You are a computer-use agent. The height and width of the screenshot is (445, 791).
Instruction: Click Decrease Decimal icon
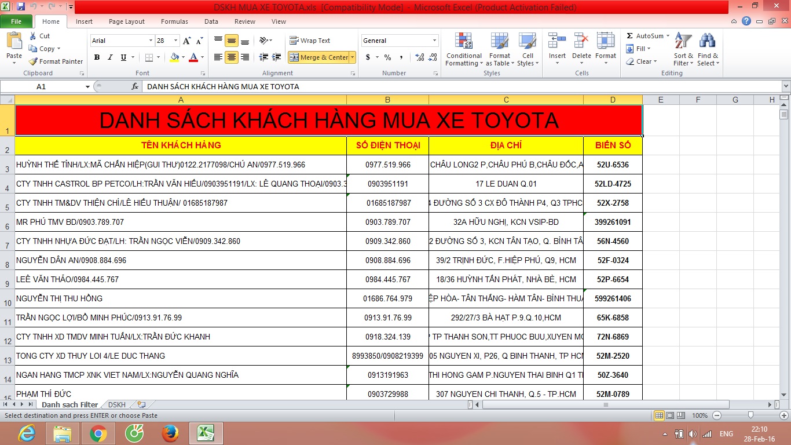(x=433, y=57)
